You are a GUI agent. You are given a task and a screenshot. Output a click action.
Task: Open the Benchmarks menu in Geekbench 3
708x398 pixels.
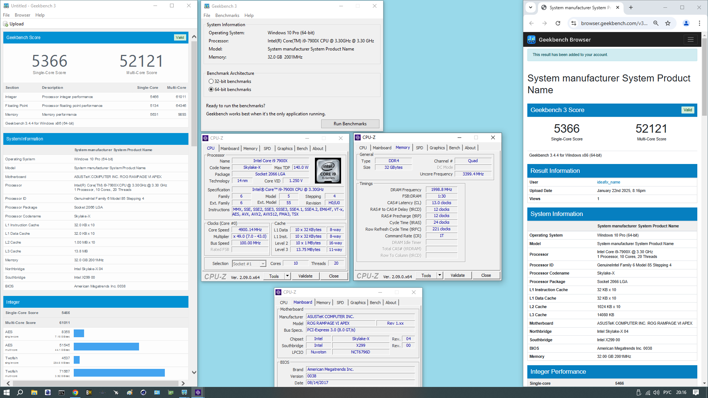point(227,15)
